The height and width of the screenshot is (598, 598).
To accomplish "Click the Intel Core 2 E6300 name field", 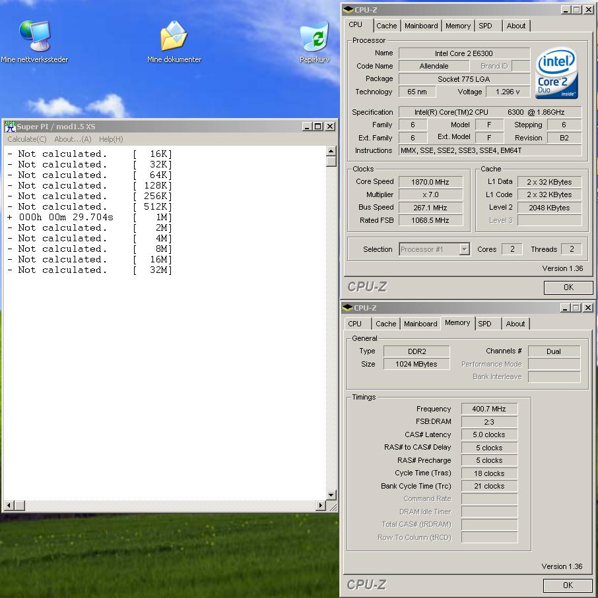I will pos(464,53).
